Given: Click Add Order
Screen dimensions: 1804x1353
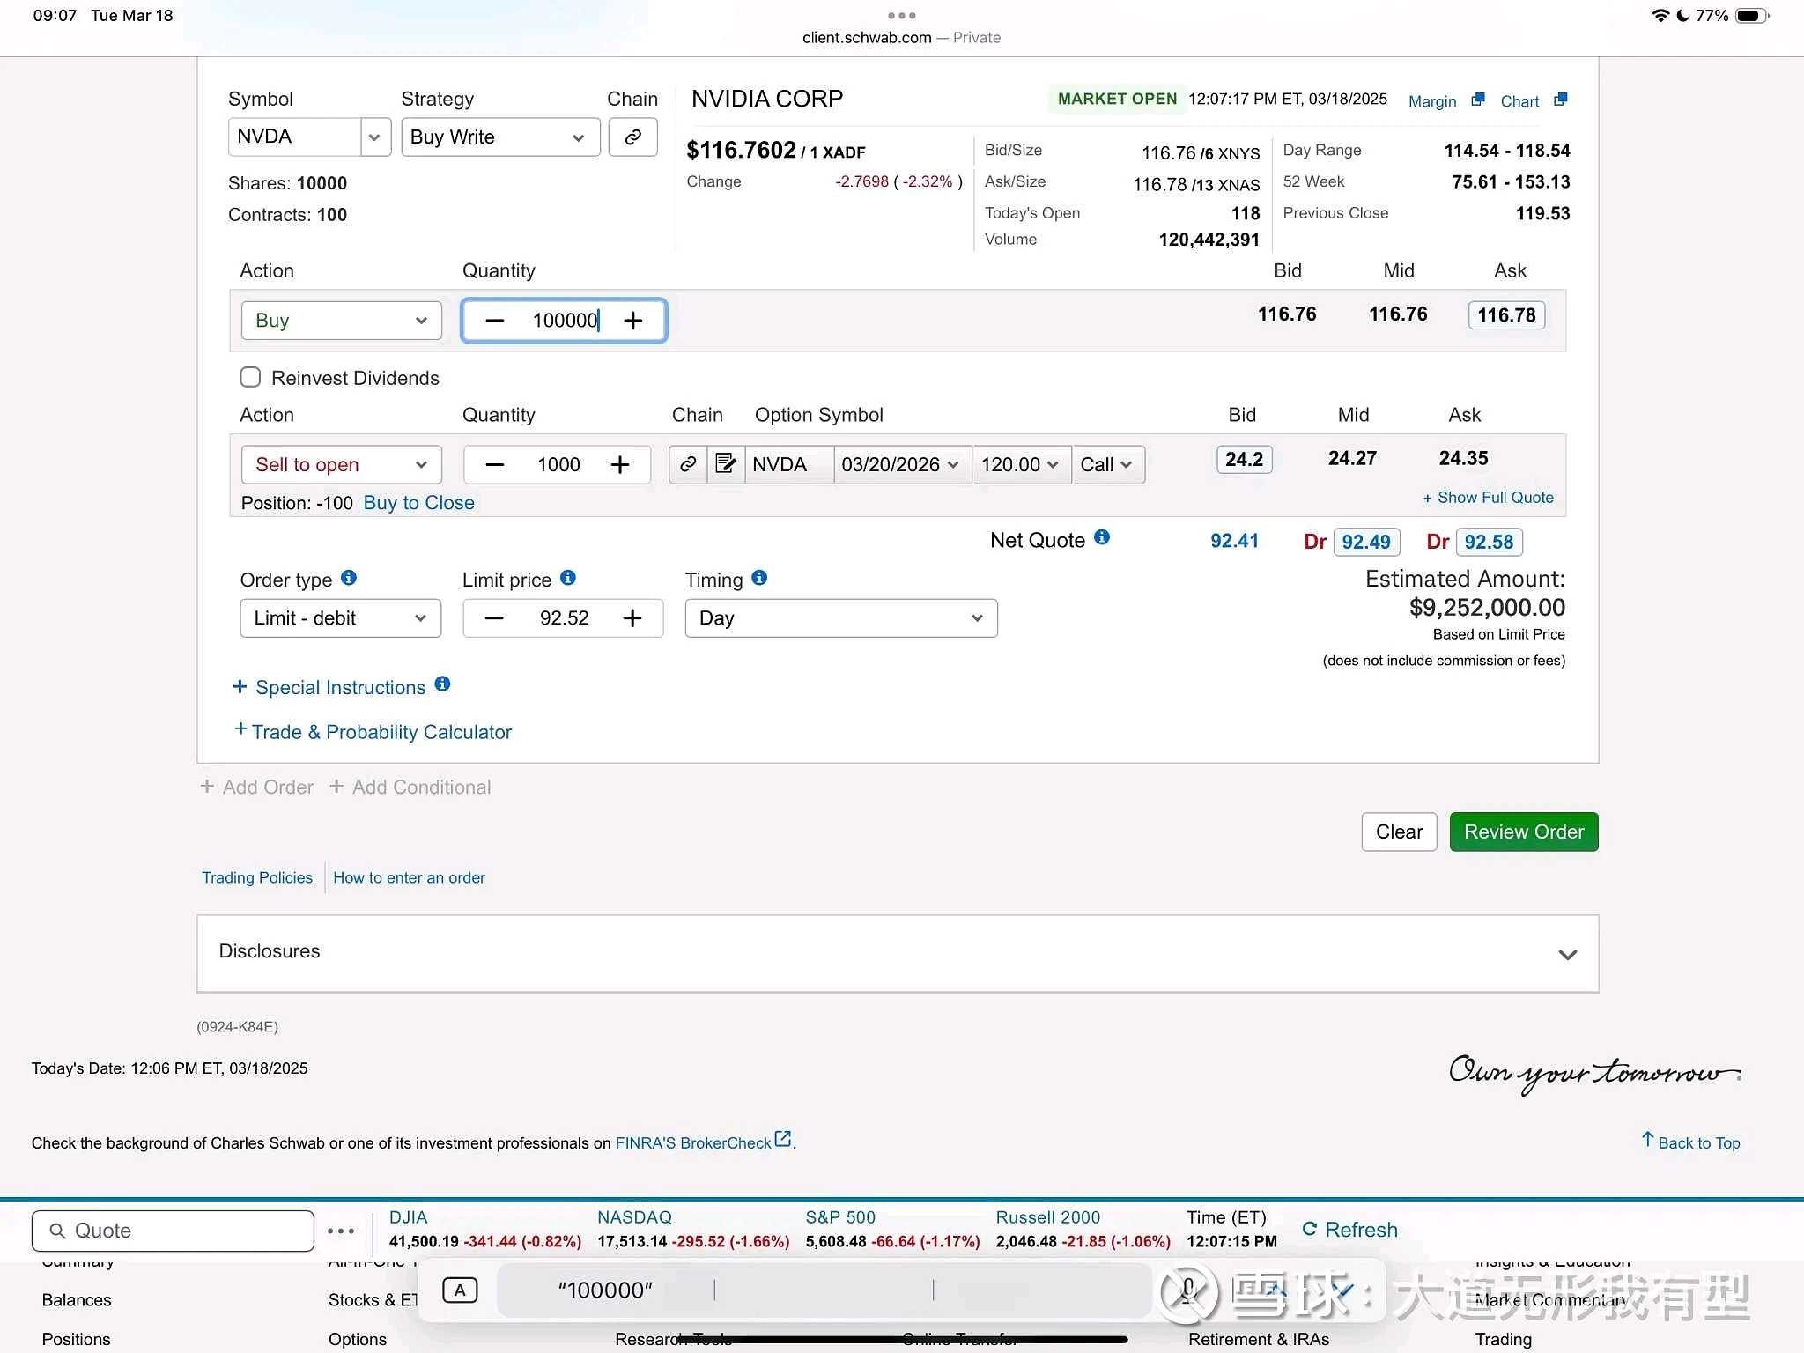Looking at the screenshot, I should [x=256, y=787].
